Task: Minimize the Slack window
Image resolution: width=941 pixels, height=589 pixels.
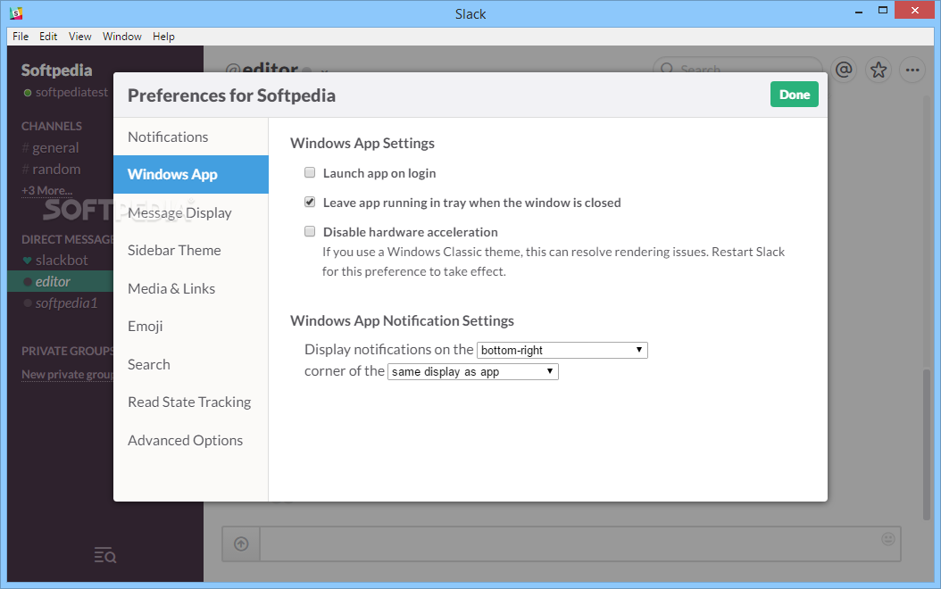Action: pyautogui.click(x=859, y=11)
